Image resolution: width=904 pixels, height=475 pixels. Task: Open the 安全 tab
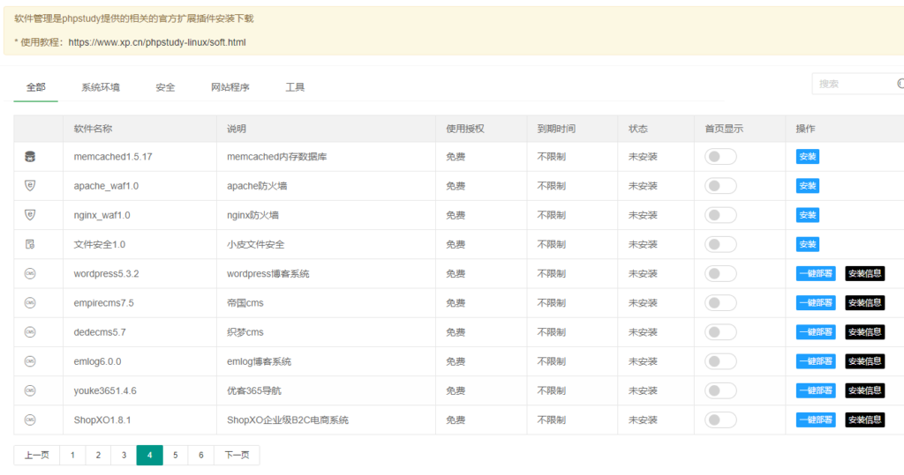click(x=165, y=87)
